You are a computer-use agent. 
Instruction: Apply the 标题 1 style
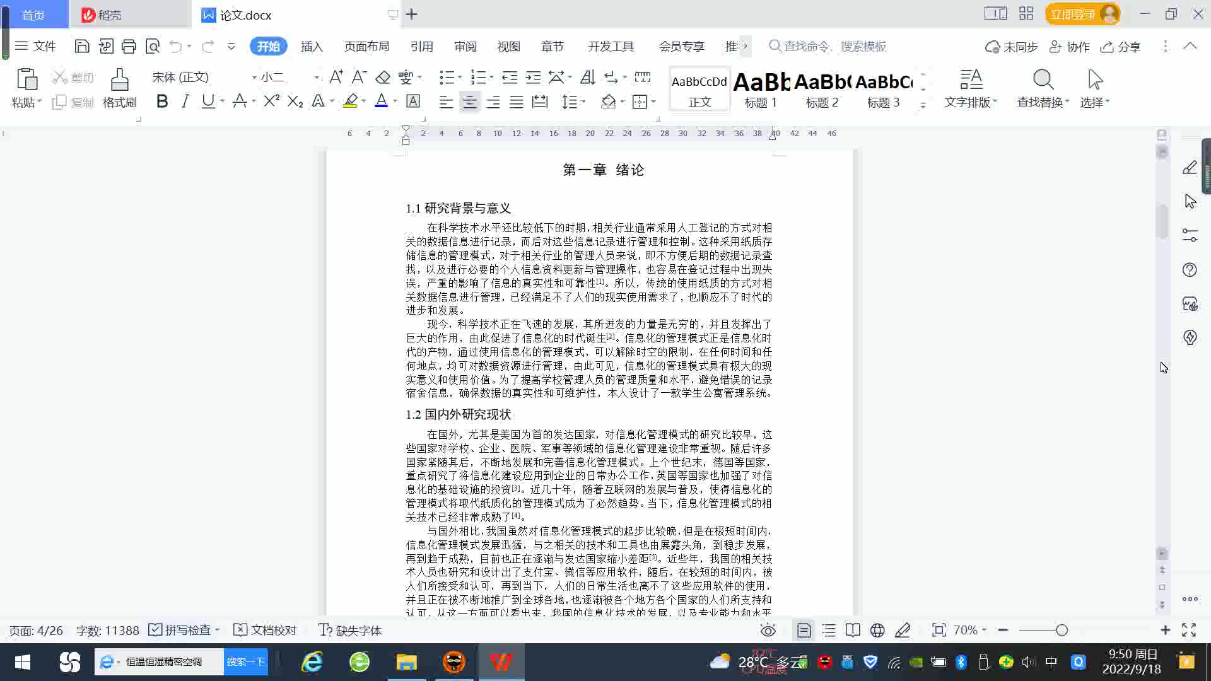point(761,89)
